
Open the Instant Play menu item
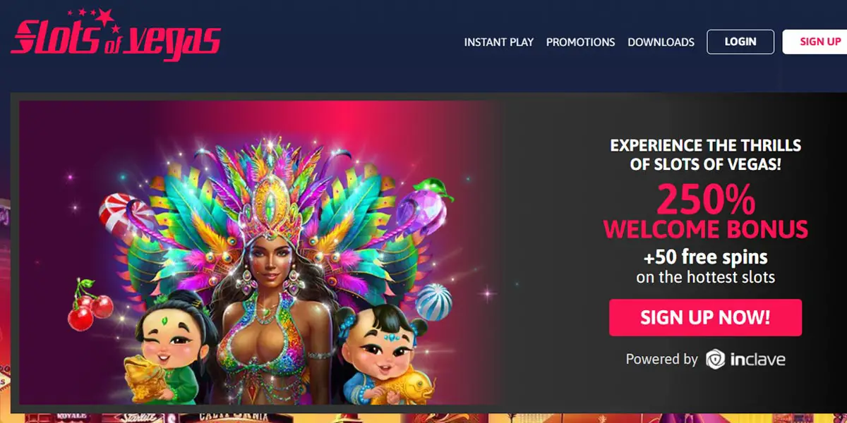pos(499,42)
